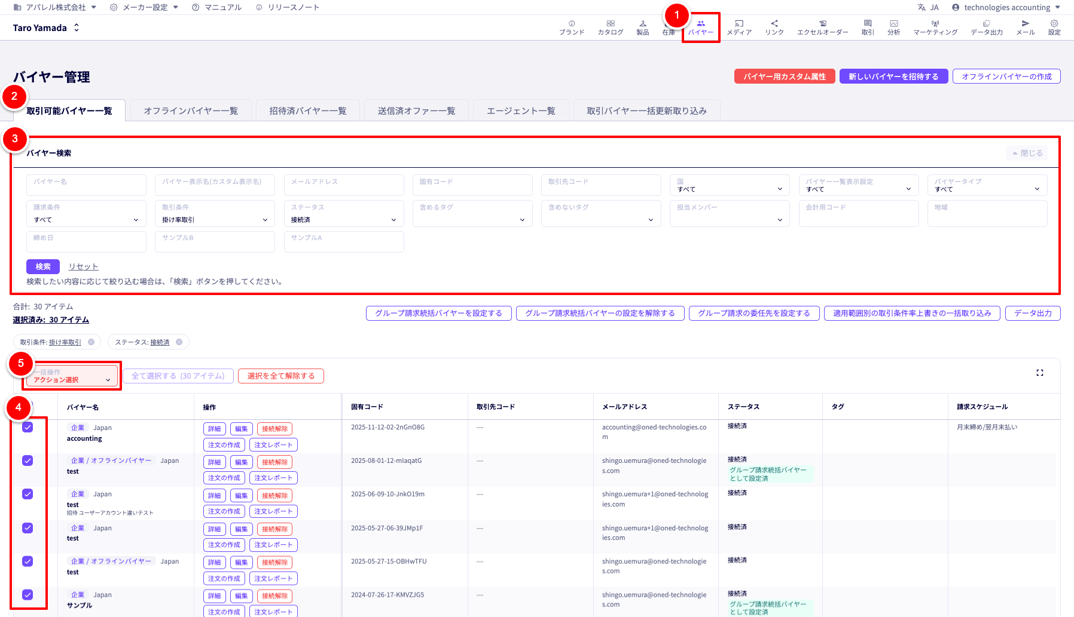Switch to the オフラインバイヤー一覧 tab
This screenshot has height=617, width=1074.
click(x=191, y=111)
